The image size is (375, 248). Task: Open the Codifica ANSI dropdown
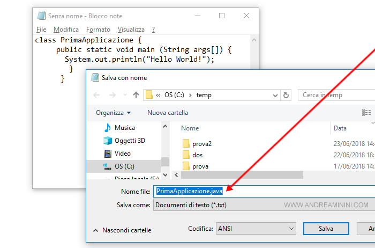[256, 229]
